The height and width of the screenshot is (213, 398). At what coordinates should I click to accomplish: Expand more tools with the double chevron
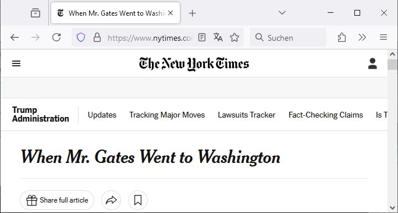362,38
